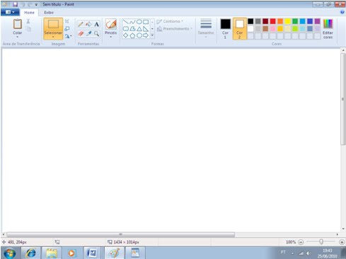346x259 pixels.
Task: Click the Resize icon in Imagem group
Action: pos(67,28)
